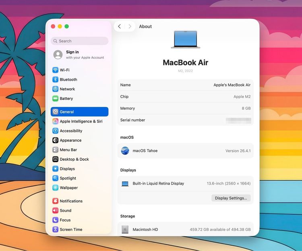Select the Displays sun icon in sidebar
Image resolution: width=302 pixels, height=251 pixels.
tap(55, 169)
